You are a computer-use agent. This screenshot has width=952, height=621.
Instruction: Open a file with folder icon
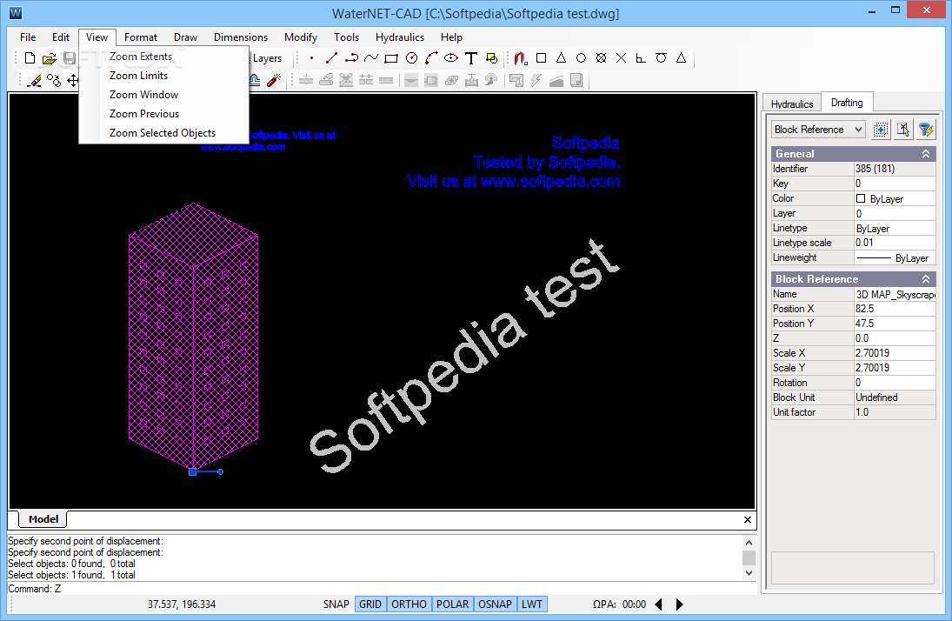coord(50,58)
